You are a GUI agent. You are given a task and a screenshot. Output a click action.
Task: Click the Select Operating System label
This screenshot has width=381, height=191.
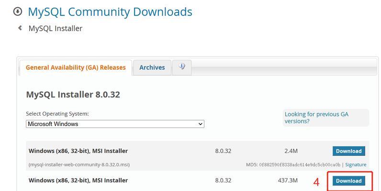coord(57,114)
